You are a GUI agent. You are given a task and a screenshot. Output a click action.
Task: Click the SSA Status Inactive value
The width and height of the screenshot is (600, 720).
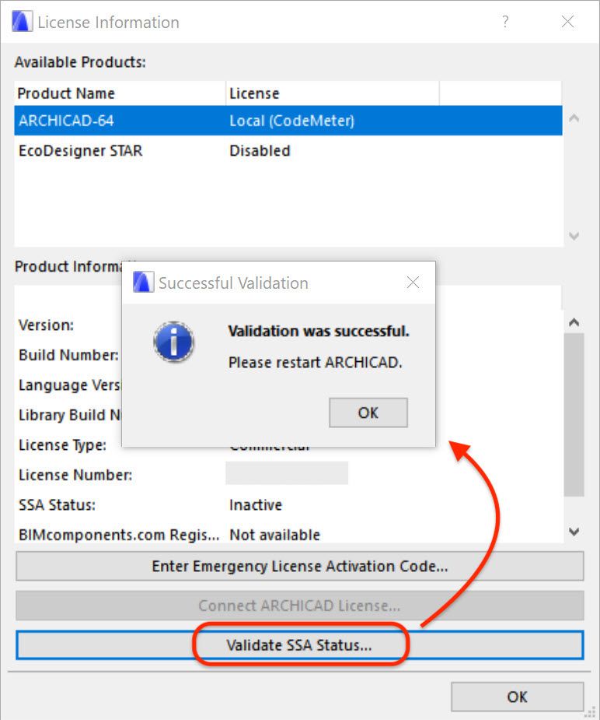point(256,504)
